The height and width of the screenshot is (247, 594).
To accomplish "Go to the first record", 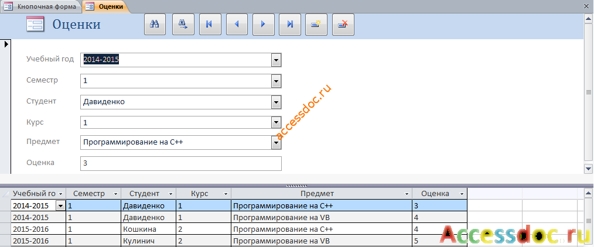I will click(x=210, y=25).
